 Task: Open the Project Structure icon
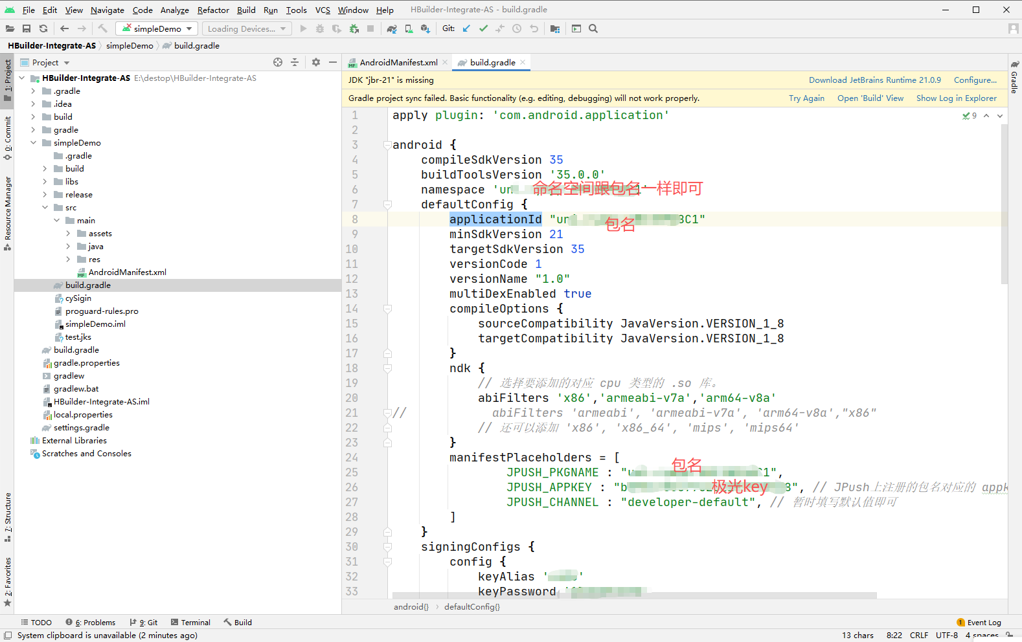pyautogui.click(x=555, y=28)
